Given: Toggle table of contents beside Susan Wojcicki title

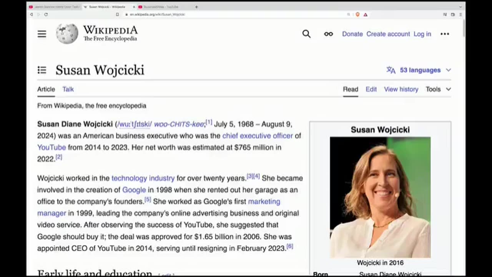Looking at the screenshot, I should coord(42,70).
